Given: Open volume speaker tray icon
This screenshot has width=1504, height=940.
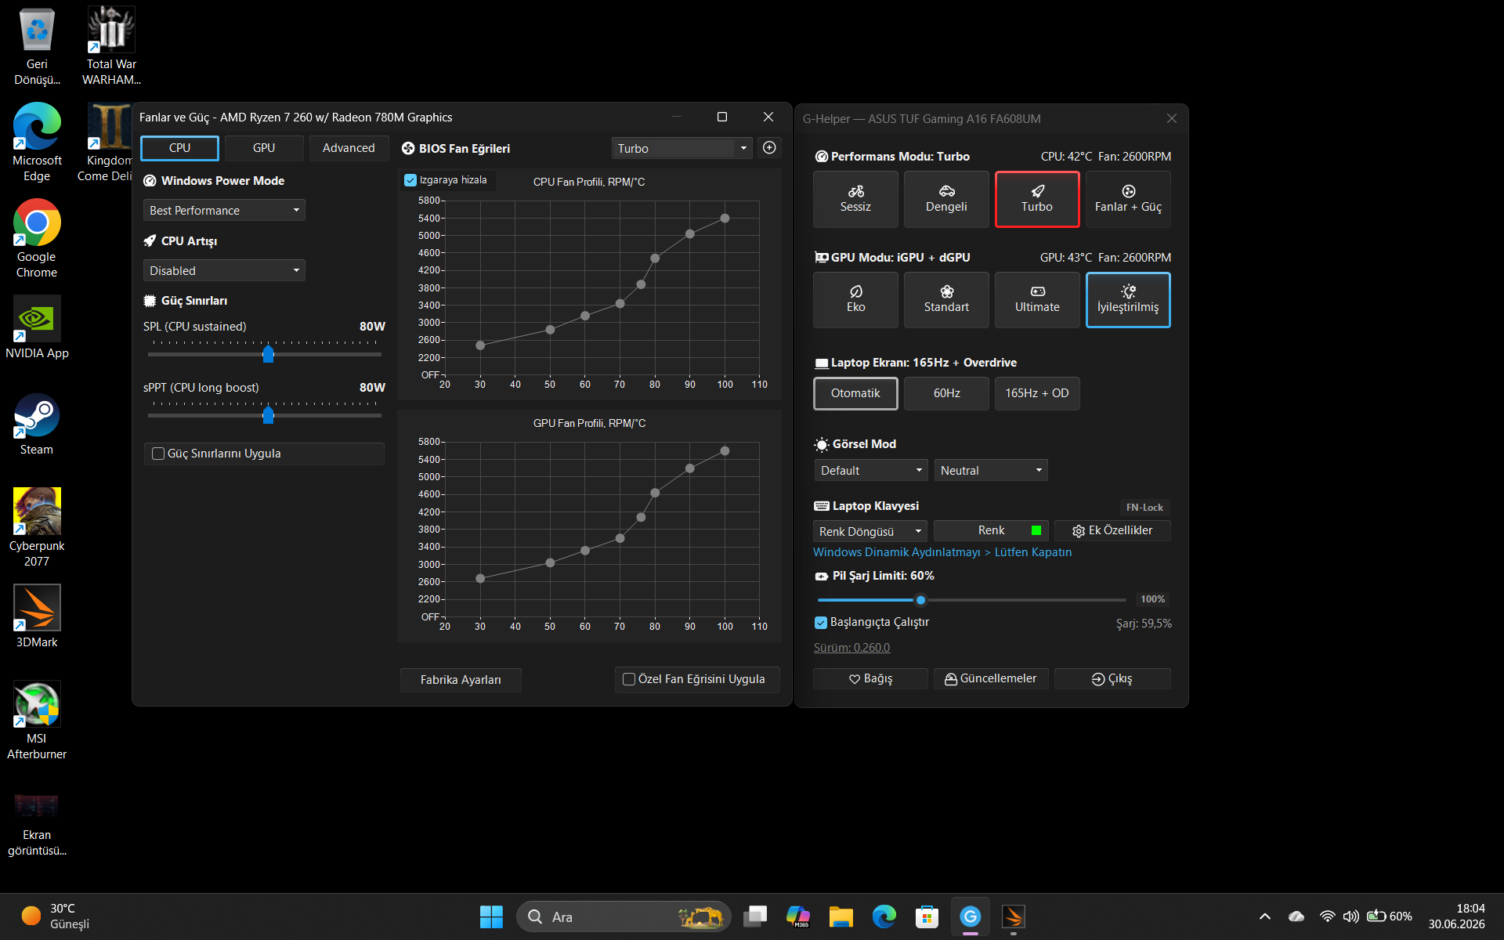Looking at the screenshot, I should pyautogui.click(x=1351, y=916).
